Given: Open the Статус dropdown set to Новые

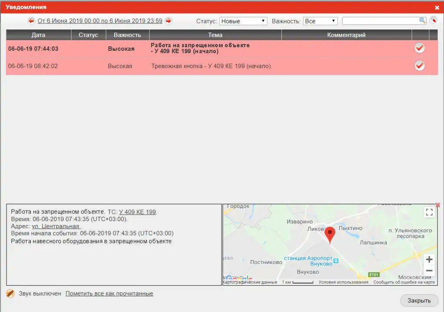Looking at the screenshot, I should pyautogui.click(x=243, y=21).
